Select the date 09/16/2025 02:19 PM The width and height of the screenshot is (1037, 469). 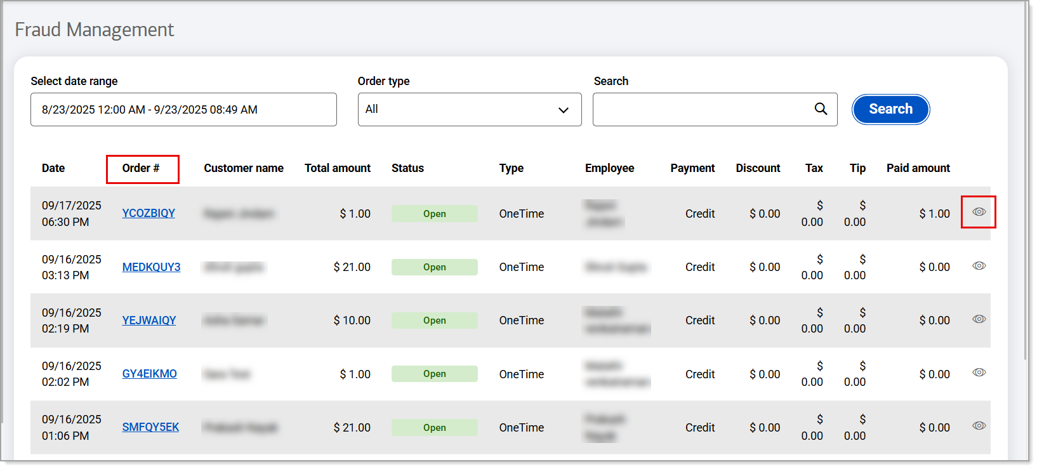[72, 320]
